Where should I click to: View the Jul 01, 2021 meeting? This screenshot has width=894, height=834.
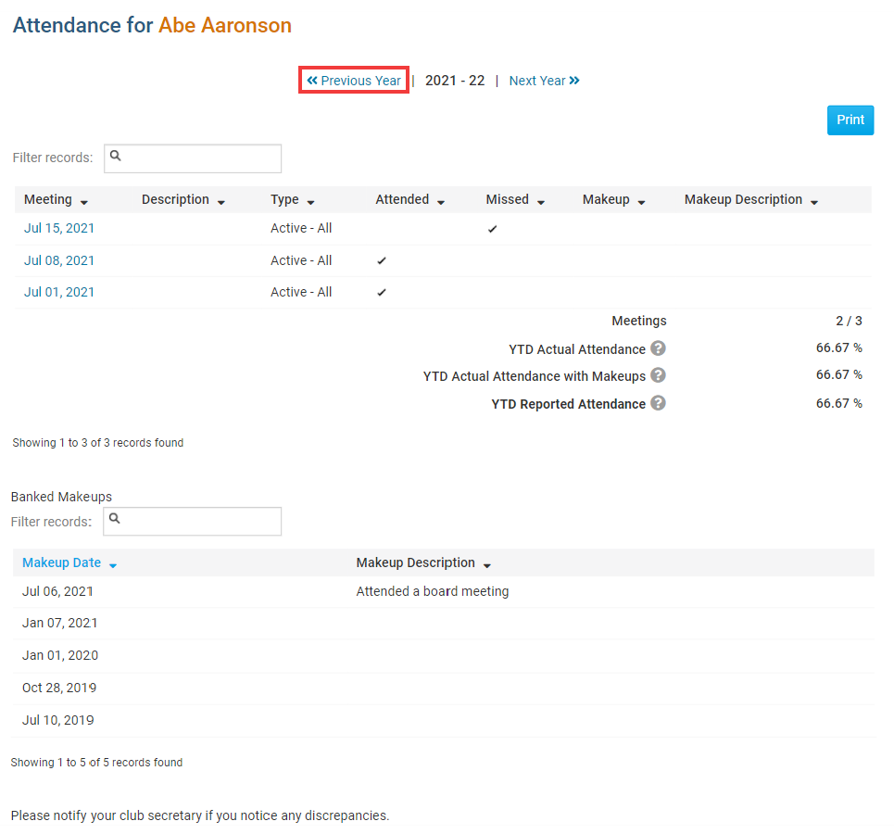(x=59, y=292)
